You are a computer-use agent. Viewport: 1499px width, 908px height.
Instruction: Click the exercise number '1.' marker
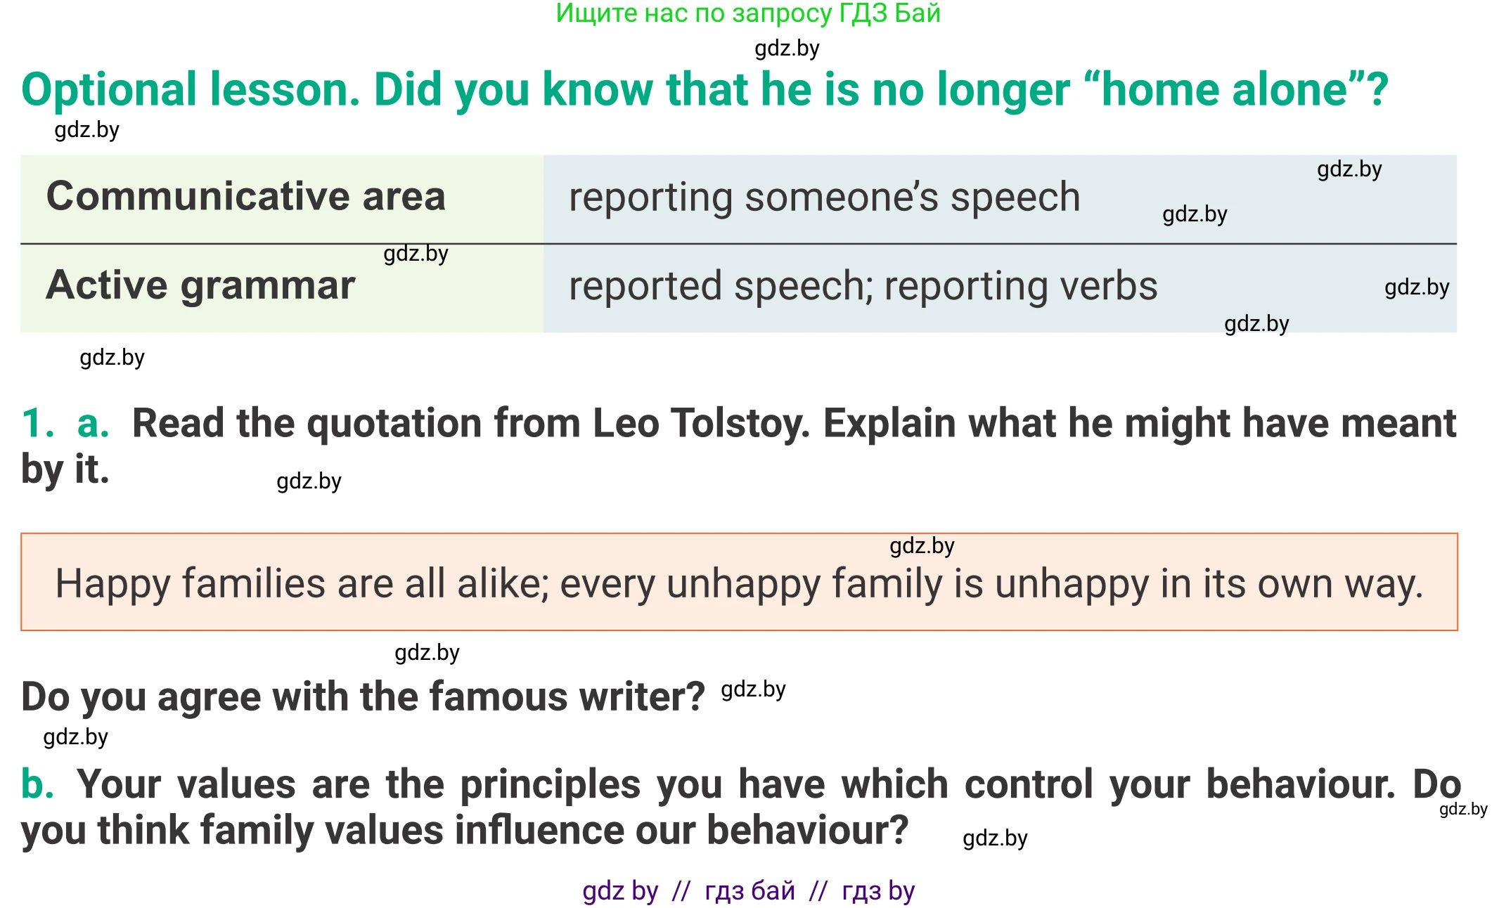[38, 424]
